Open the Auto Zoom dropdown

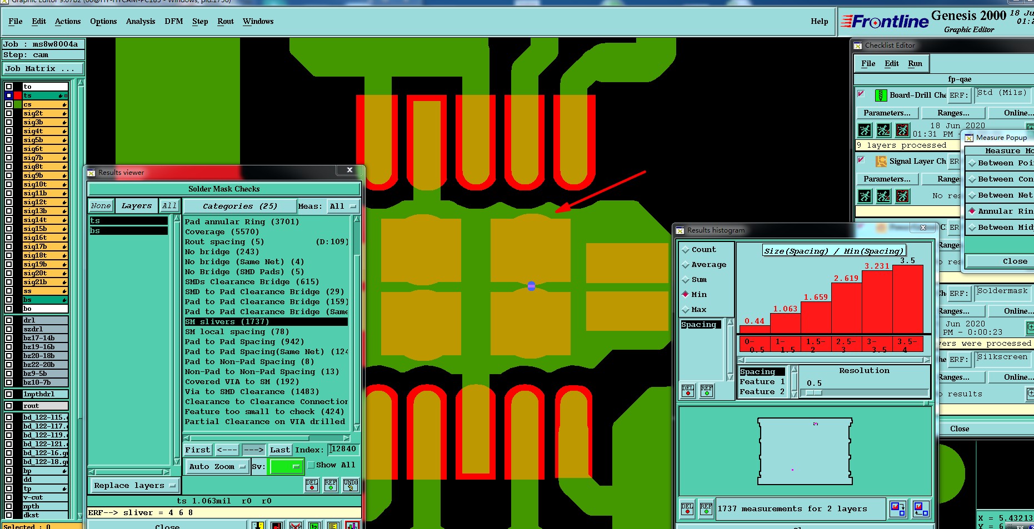(x=217, y=467)
